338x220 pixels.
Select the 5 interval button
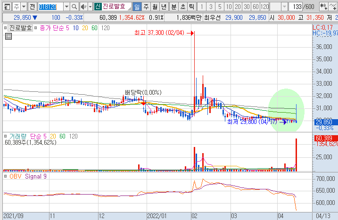pos(220,7)
